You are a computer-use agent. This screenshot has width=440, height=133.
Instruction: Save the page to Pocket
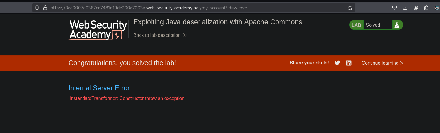click(x=394, y=8)
